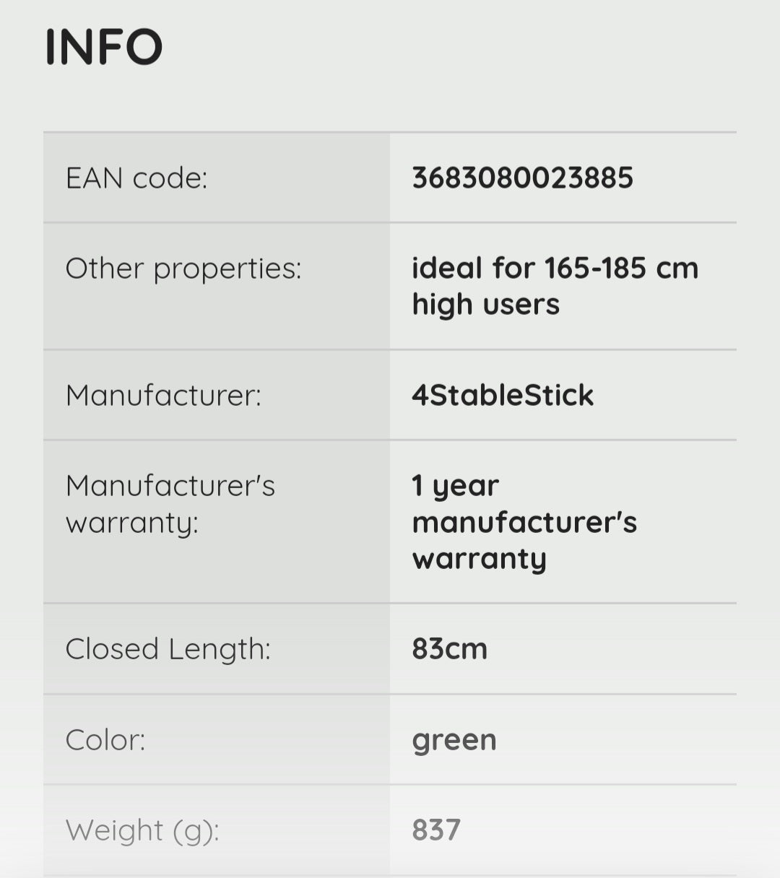
Task: Click the bold "warranty" value word
Action: click(x=479, y=559)
